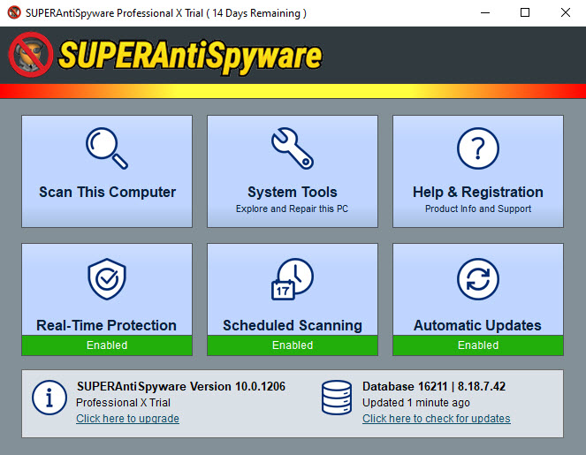Open Real-Time Protection settings label
Screen dimensions: 586x455
[x=107, y=325]
